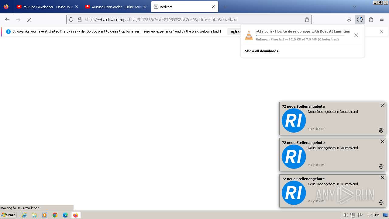Image resolution: width=389 pixels, height=219 pixels.
Task: Open the Action Center flag icon
Action: pos(360,215)
